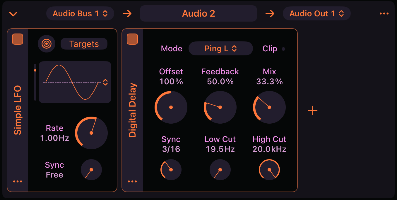Open the delay Mode dropdown set to Ping L
Screen dimensions: 397x200
click(x=220, y=48)
